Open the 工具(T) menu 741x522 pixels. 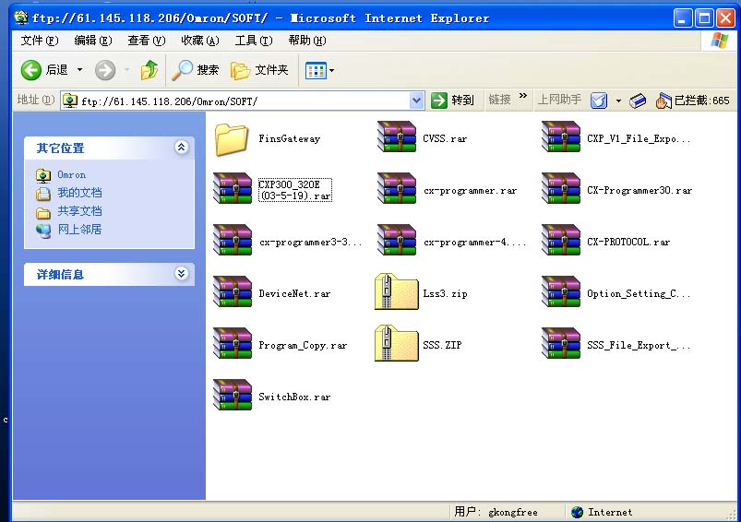pos(254,41)
